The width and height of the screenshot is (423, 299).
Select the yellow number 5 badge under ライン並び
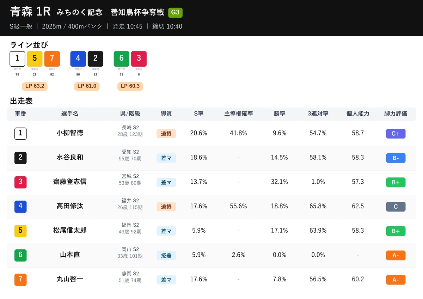click(35, 59)
